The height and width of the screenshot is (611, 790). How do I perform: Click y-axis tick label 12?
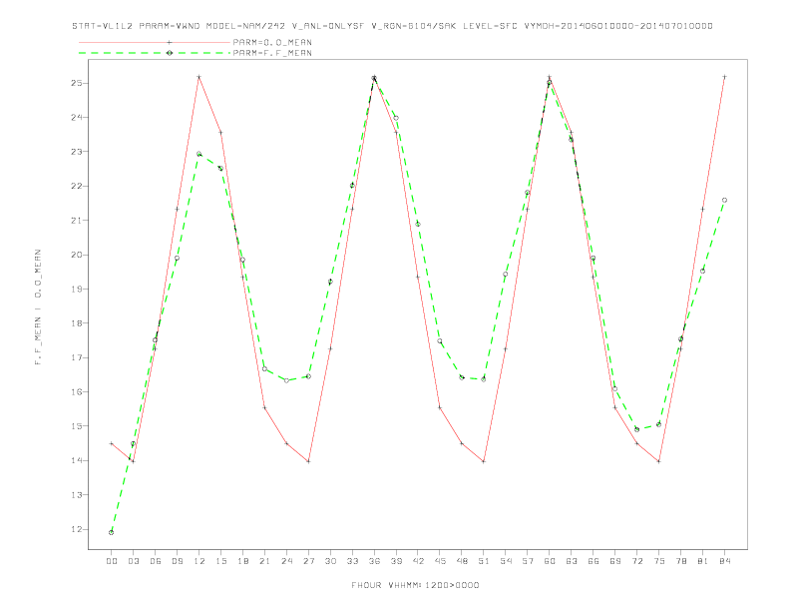click(76, 529)
